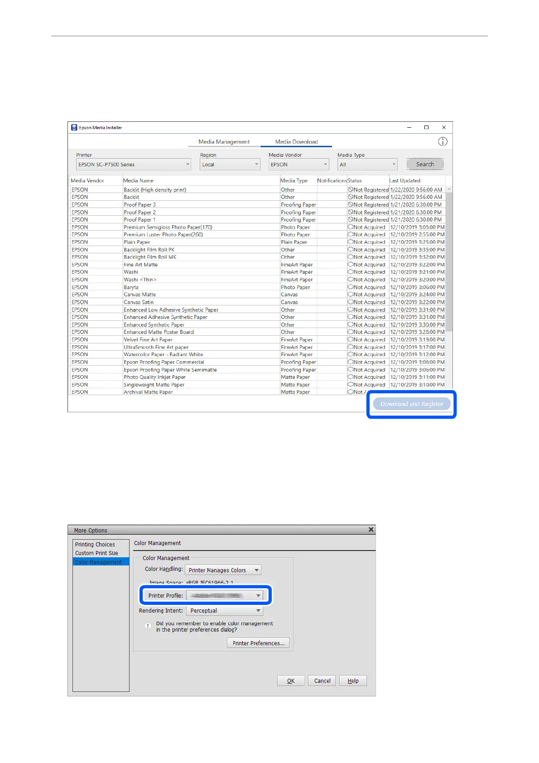The width and height of the screenshot is (539, 763).
Task: Open the Printer Profile dropdown
Action: pyautogui.click(x=224, y=595)
